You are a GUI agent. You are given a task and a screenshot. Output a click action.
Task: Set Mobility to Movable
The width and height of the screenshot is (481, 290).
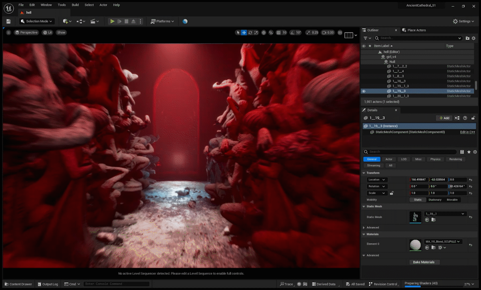coord(452,199)
